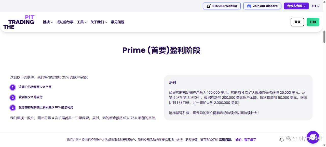Open the 常见问题 menu item
The width and height of the screenshot is (326, 147).
point(118,22)
